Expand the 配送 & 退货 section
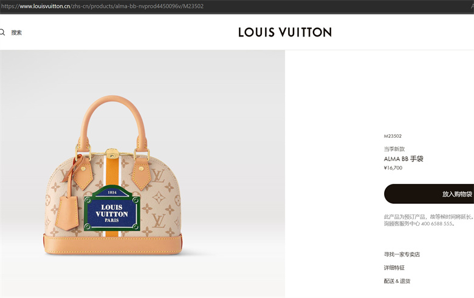Viewport: 474px width, 298px height. pyautogui.click(x=397, y=281)
